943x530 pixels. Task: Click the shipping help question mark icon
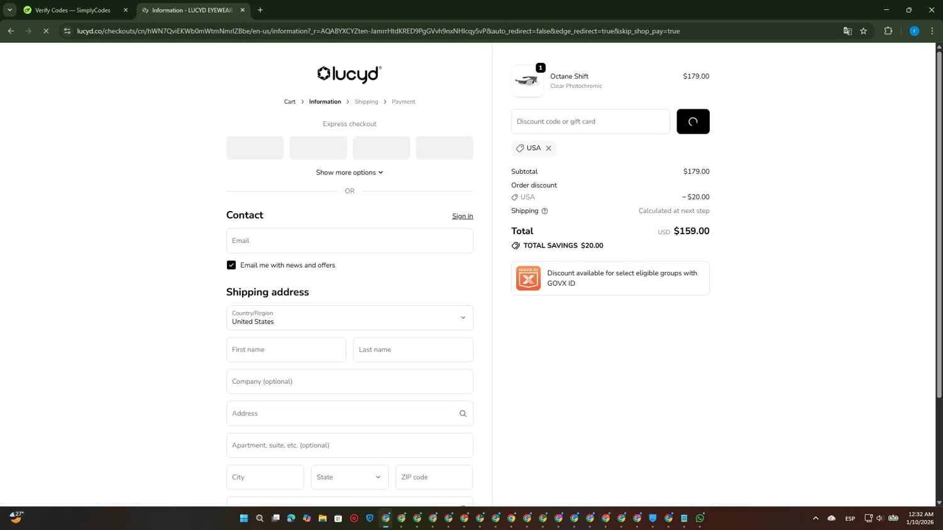pyautogui.click(x=544, y=211)
